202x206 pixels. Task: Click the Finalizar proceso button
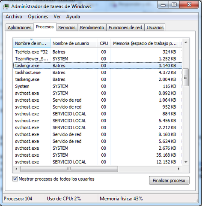click(x=169, y=180)
